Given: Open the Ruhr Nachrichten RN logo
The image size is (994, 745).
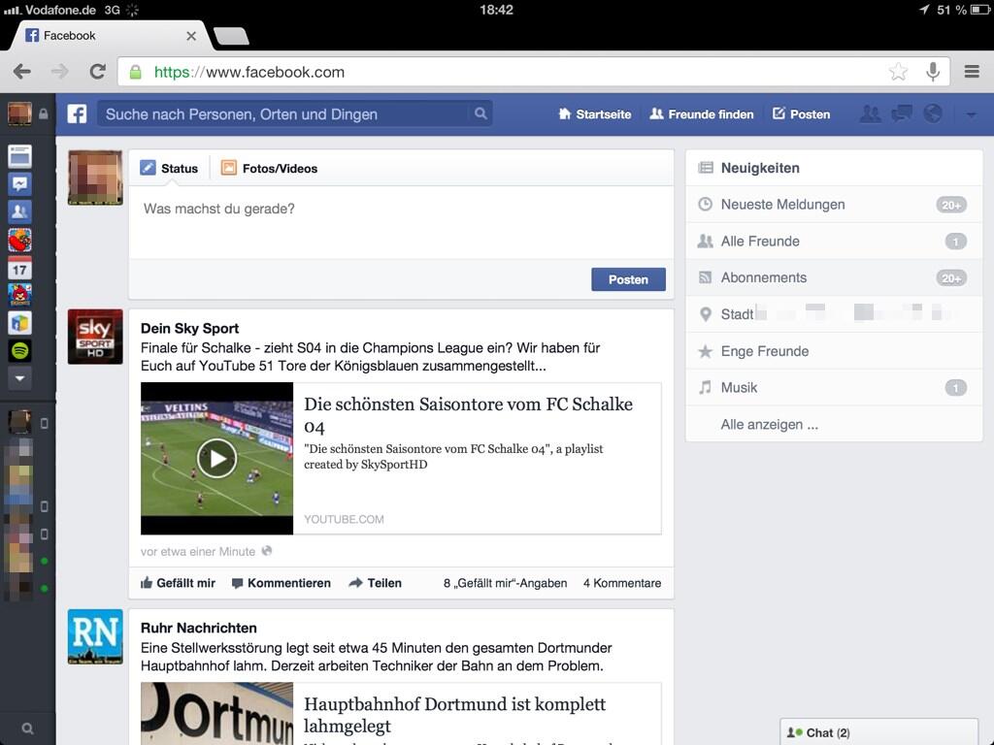Looking at the screenshot, I should coord(95,636).
